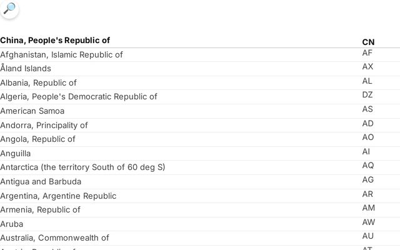Select the China, People's Republic of header row

click(x=55, y=41)
